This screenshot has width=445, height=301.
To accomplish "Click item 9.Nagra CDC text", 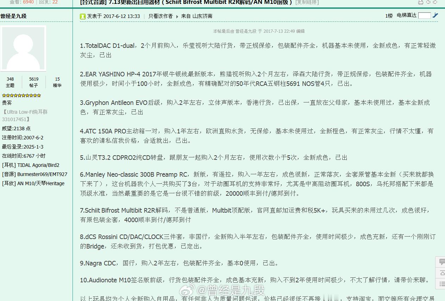I will pos(98,263).
